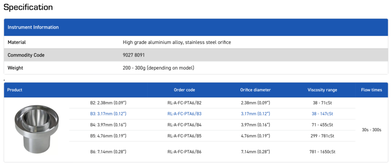Screen dimensions: 392x167
Task: Open order code RL-A-FC-PTA6/B3 link
Action: pos(185,114)
